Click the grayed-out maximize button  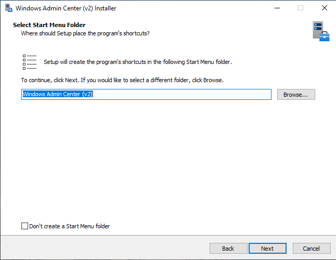(x=300, y=8)
